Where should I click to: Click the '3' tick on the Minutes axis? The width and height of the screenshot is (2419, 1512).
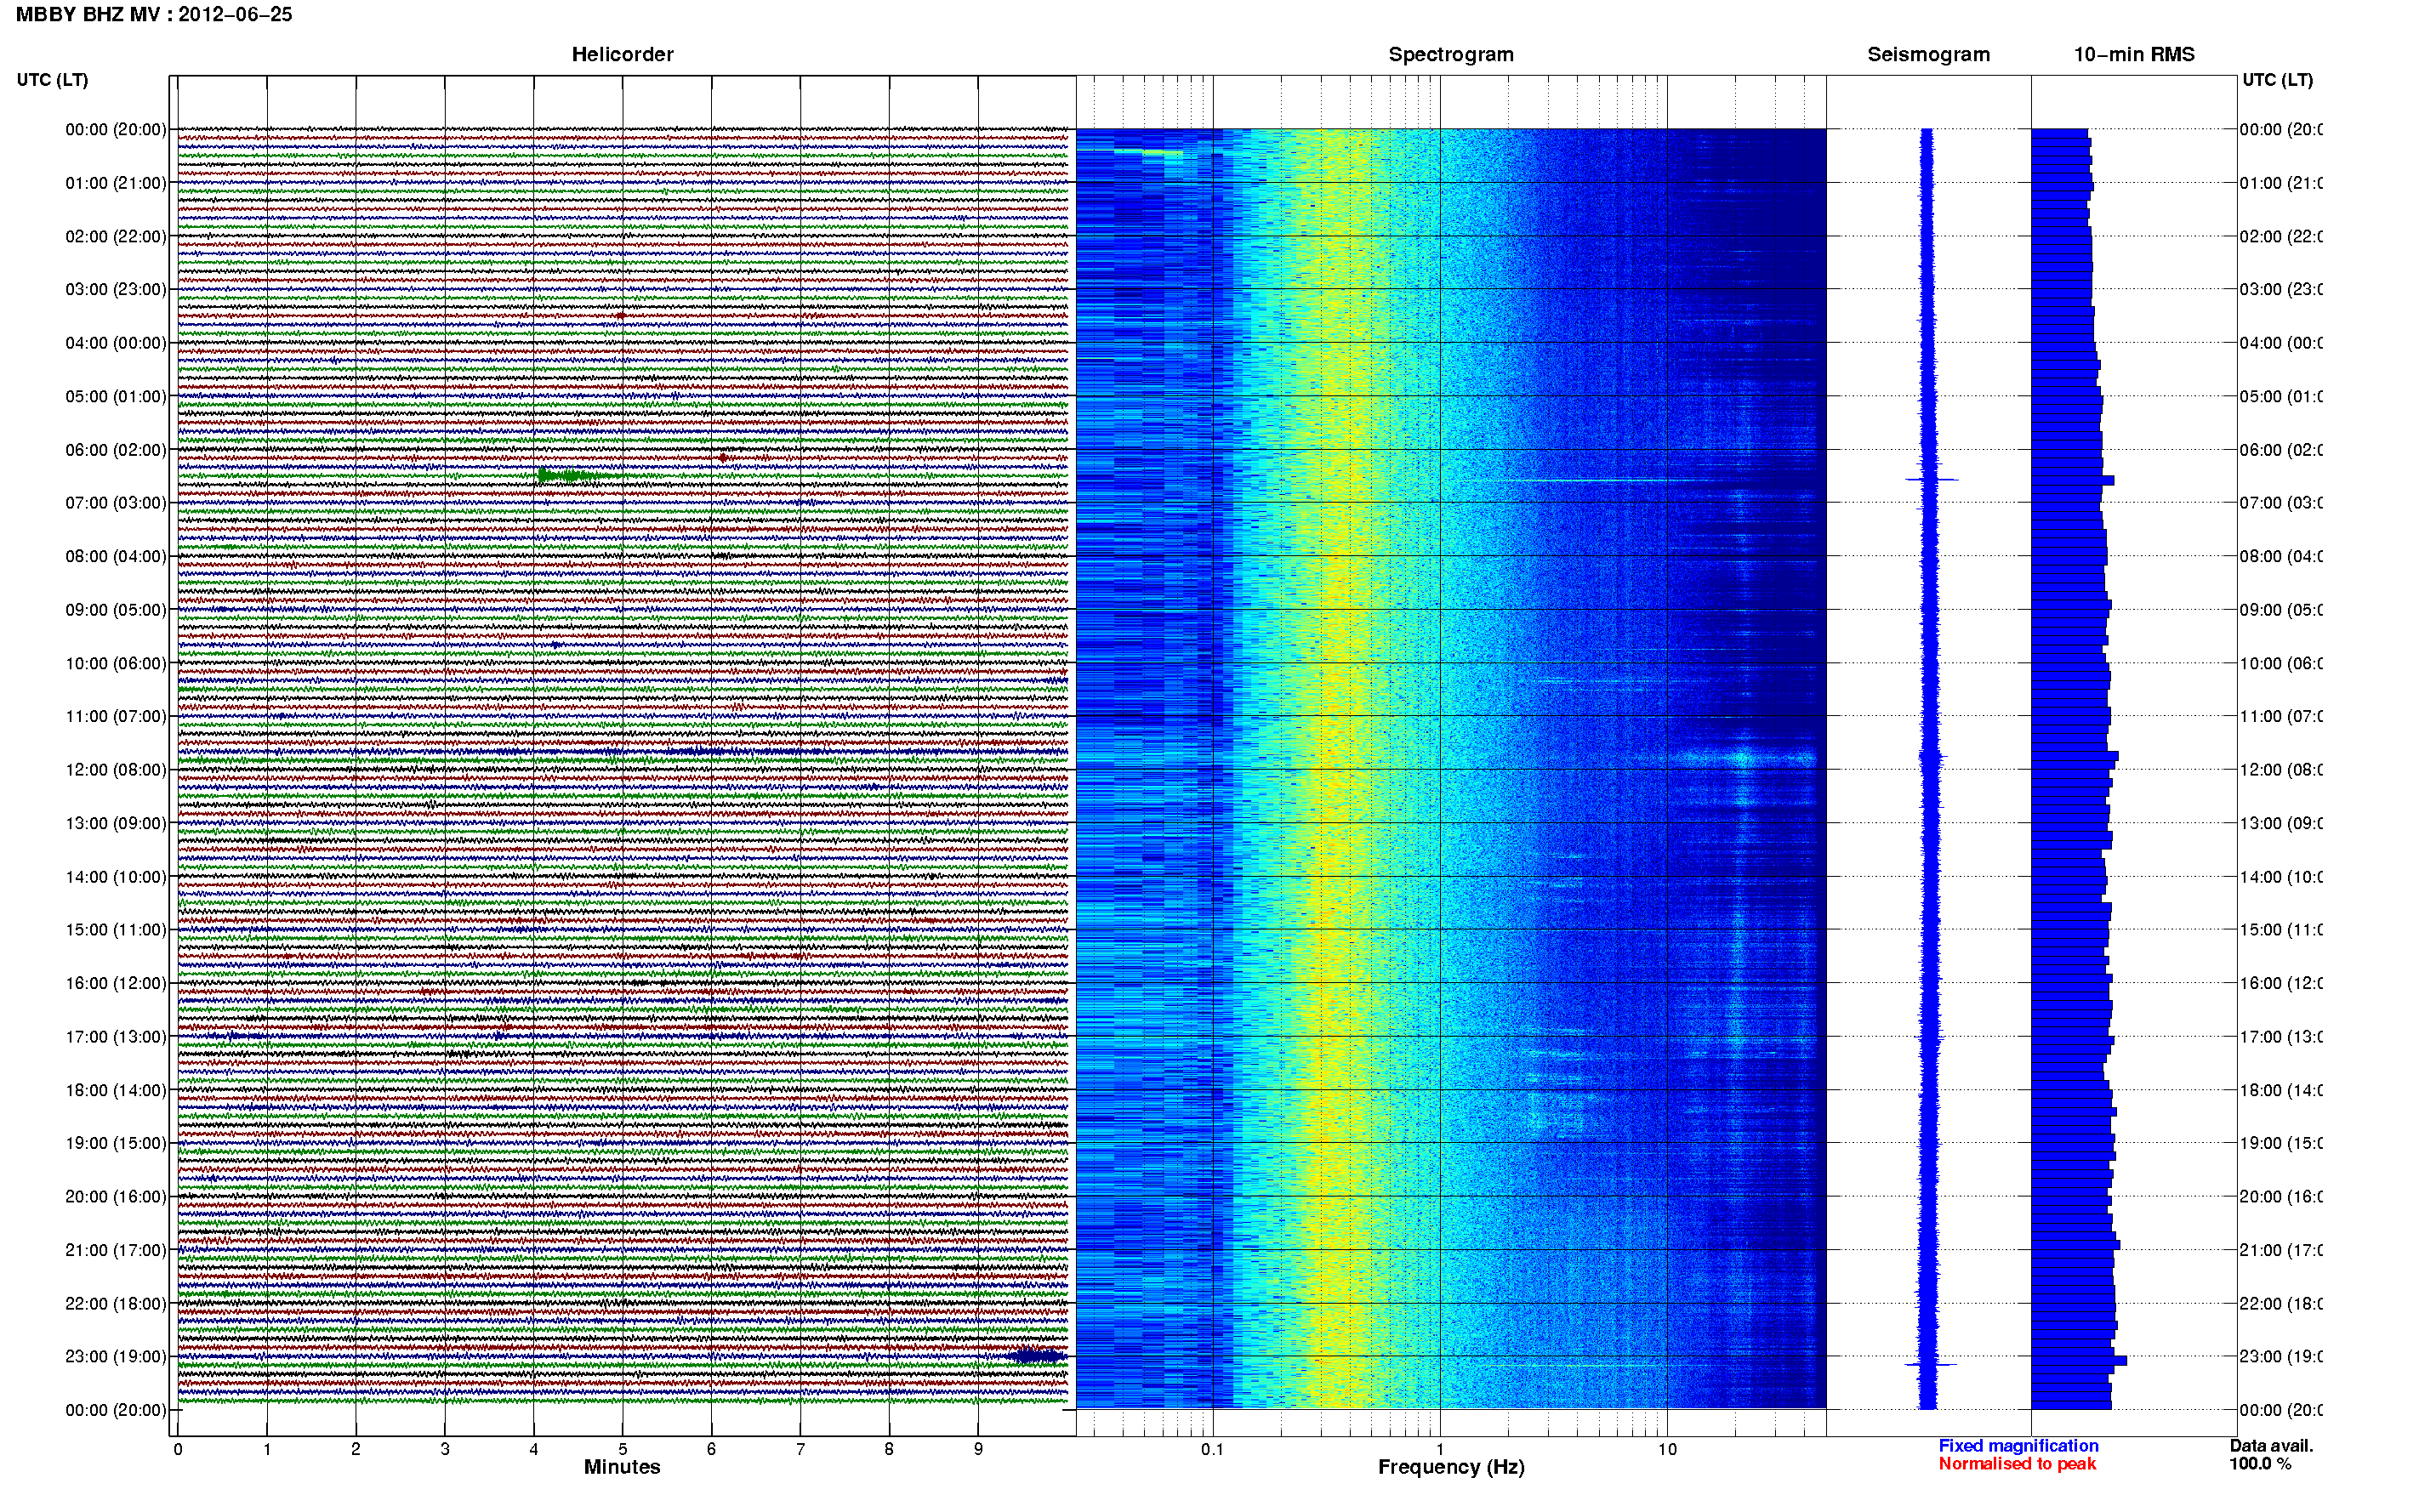pos(445,1449)
